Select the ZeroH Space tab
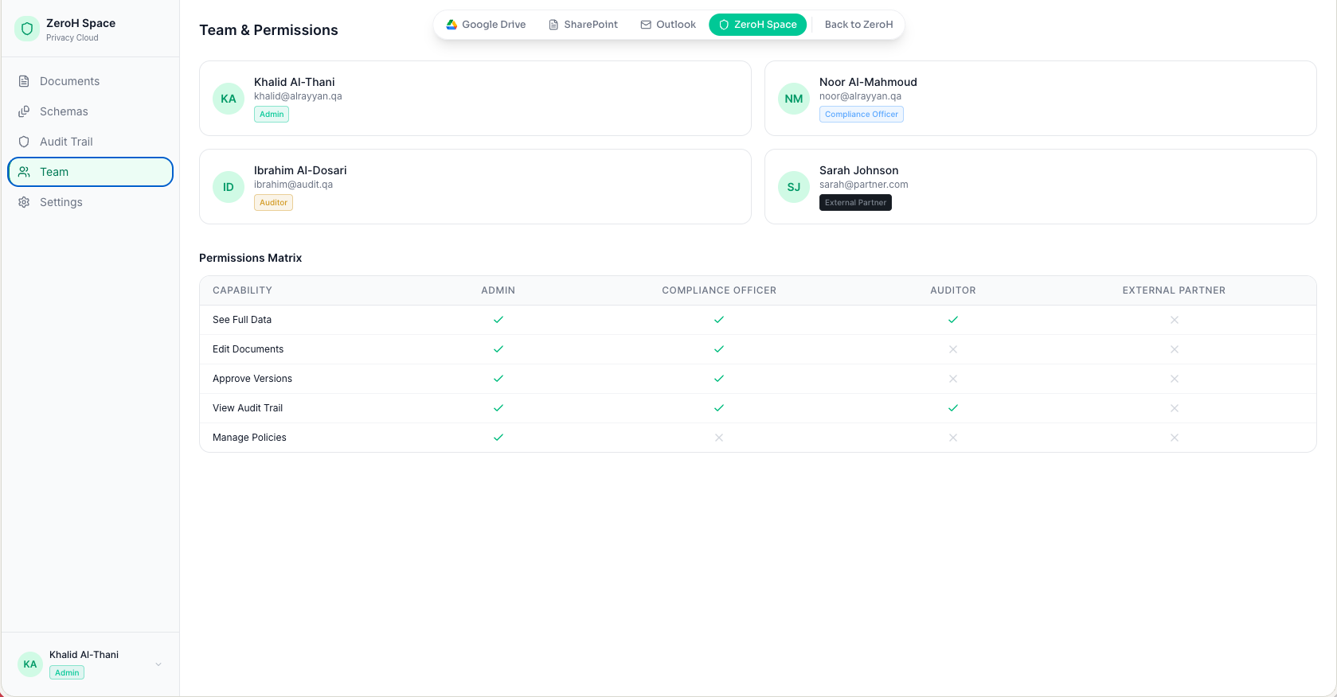Image resolution: width=1337 pixels, height=697 pixels. [757, 25]
